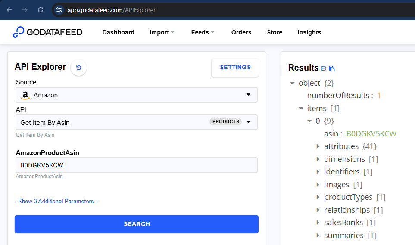Click the Source field label
The image size is (415, 245).
click(26, 82)
